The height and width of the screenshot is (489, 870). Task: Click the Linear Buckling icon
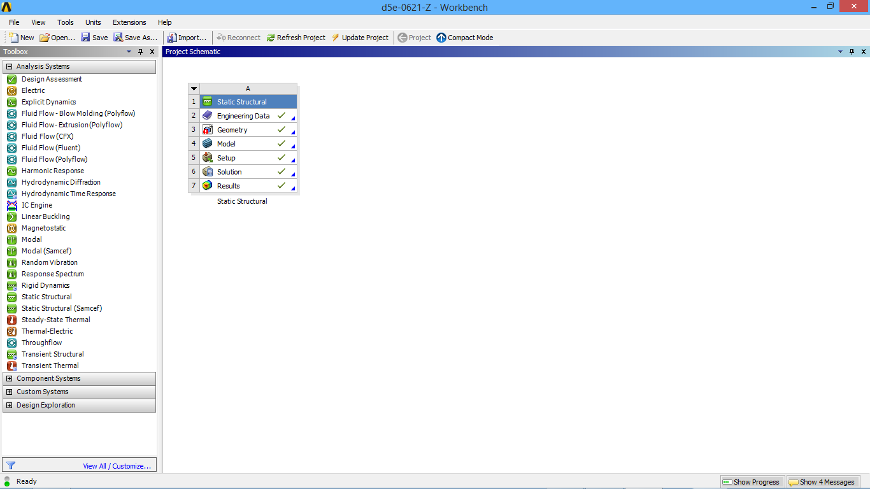11,216
